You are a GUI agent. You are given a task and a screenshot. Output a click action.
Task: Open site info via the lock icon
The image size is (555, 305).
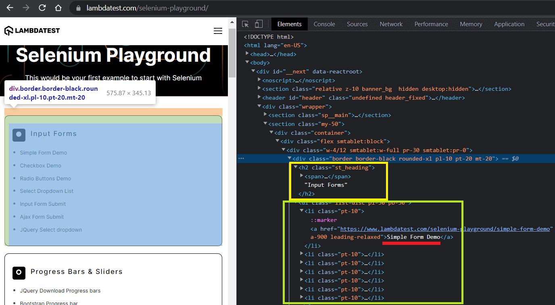pos(78,8)
